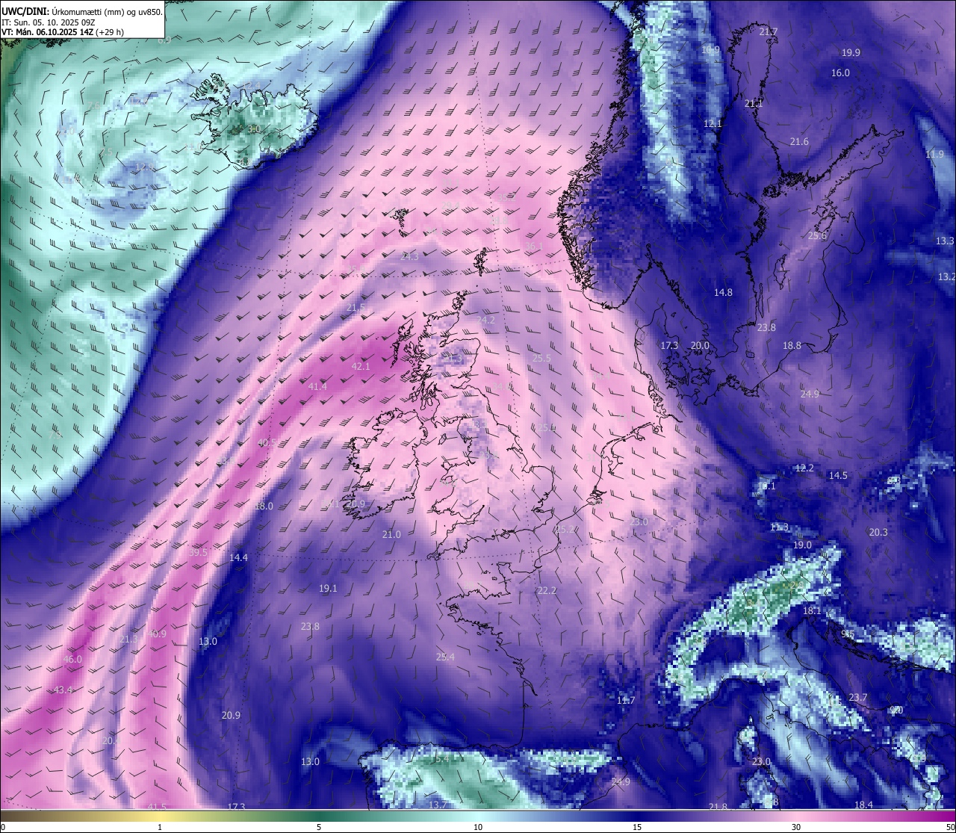Click the 30 tick on the color scale
The height and width of the screenshot is (833, 956).
point(796,827)
